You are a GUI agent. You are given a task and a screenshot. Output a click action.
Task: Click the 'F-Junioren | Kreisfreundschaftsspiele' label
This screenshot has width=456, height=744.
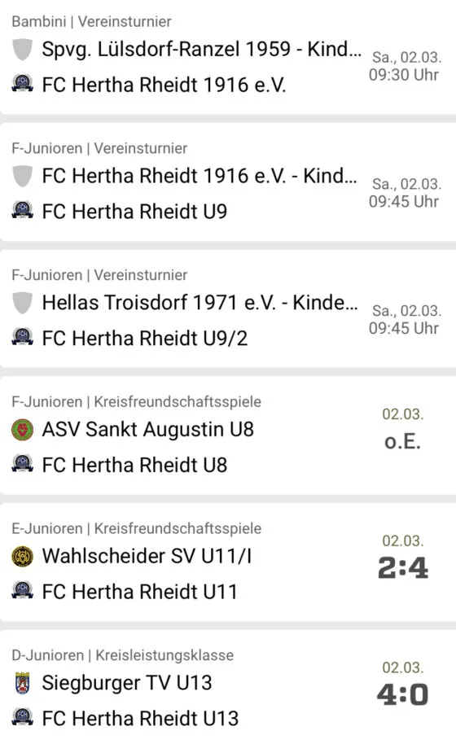click(136, 402)
